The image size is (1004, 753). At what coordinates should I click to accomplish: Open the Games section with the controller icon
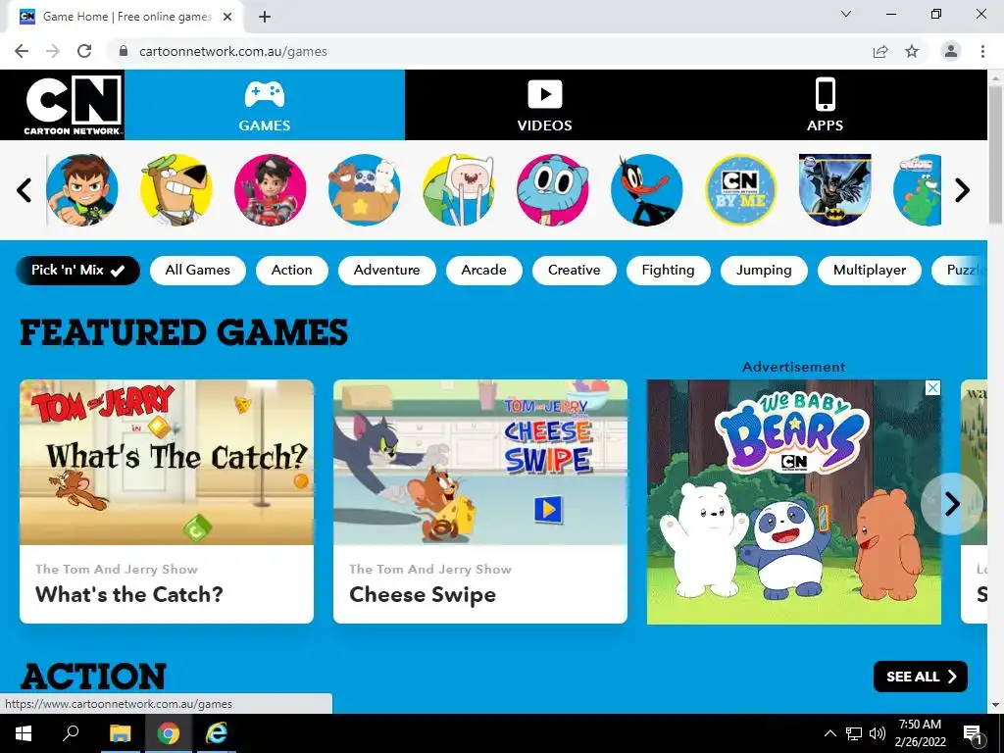pos(265,105)
